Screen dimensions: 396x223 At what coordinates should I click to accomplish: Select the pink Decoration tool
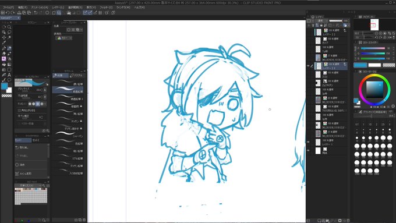click(x=4, y=59)
